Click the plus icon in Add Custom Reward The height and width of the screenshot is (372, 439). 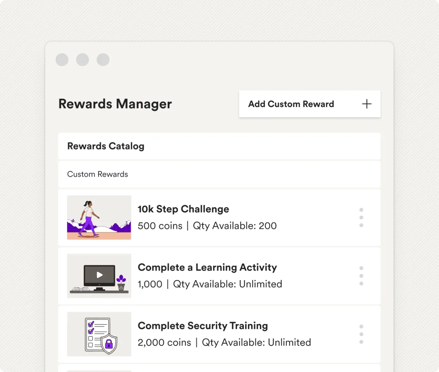coord(367,104)
